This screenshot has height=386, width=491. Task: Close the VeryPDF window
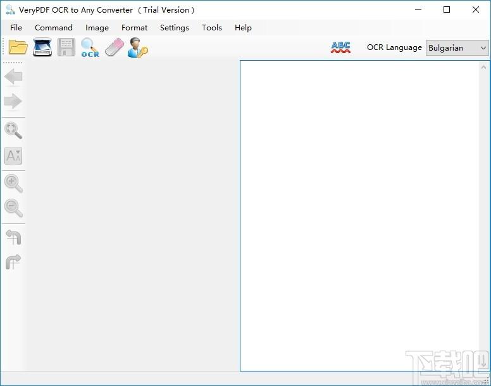(476, 9)
